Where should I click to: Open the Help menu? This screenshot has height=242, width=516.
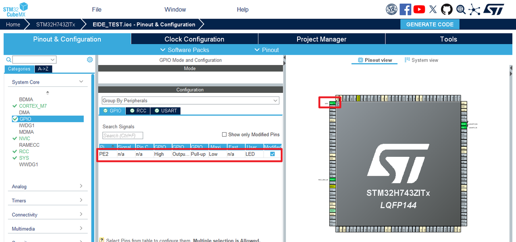(x=243, y=10)
